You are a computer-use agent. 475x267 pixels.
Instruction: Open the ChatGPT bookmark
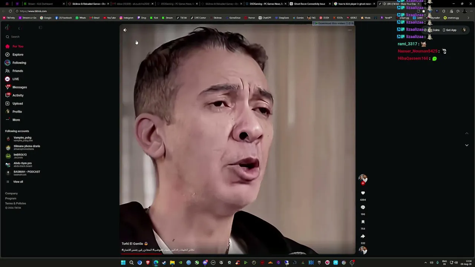pyautogui.click(x=265, y=18)
